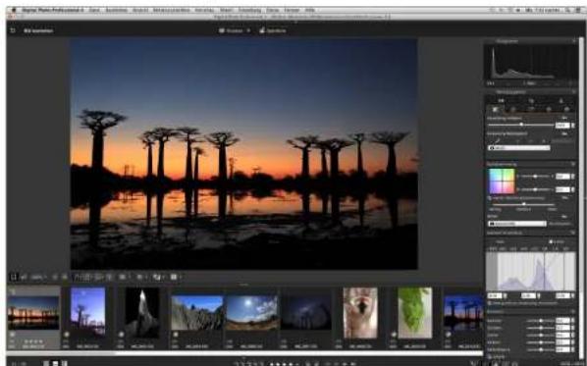Open the Spotlight search icon in the menu bar
The image size is (587, 366).
point(568,10)
